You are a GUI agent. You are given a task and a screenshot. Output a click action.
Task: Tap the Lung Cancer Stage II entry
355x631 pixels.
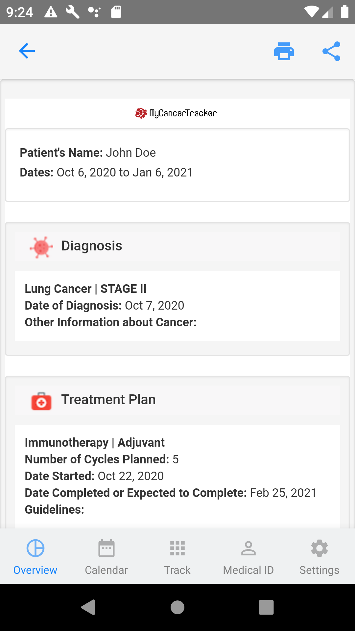[x=86, y=289]
